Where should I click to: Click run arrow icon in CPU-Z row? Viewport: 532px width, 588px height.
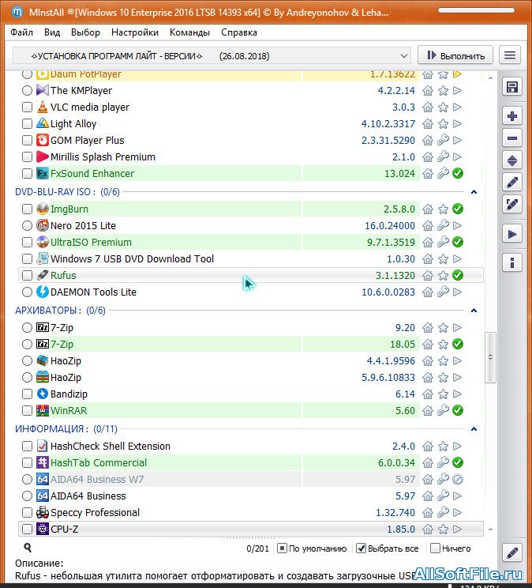(x=457, y=530)
